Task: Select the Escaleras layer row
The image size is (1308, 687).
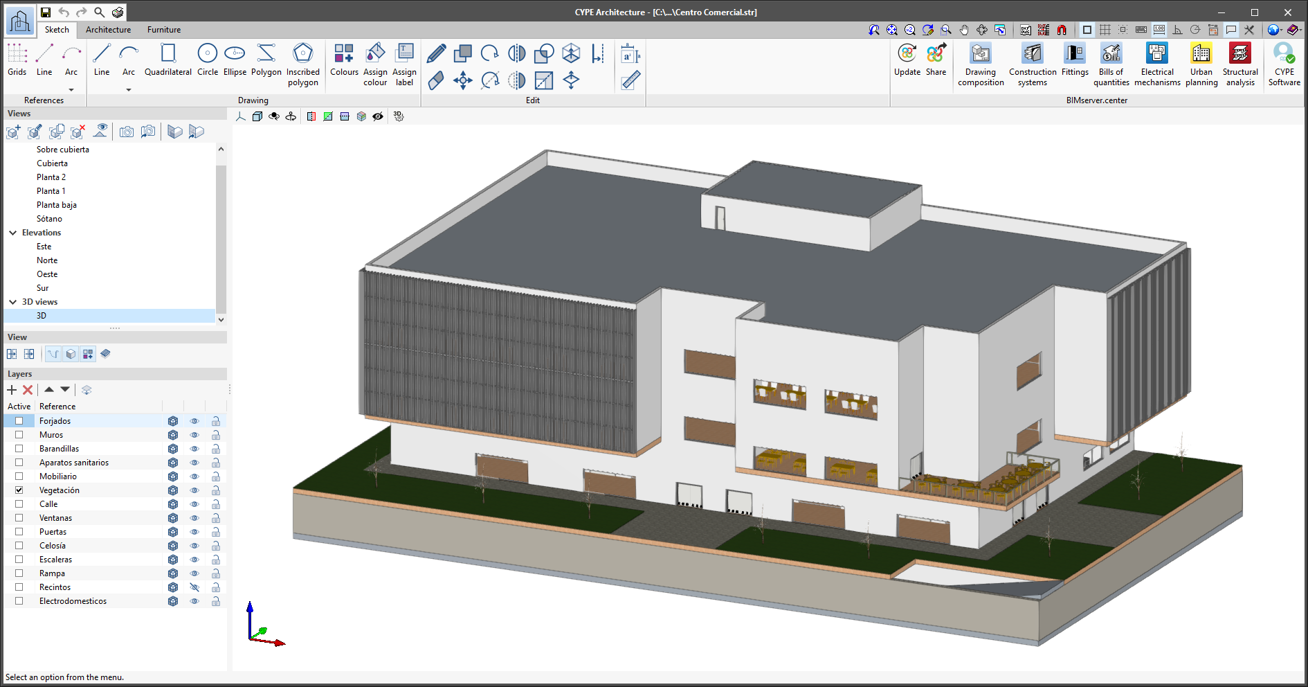Action: [x=116, y=560]
